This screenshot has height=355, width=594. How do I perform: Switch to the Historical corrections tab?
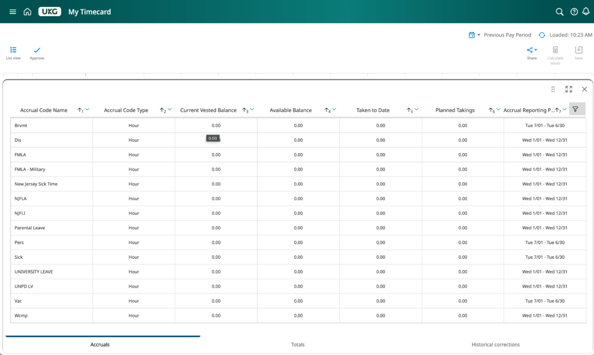tap(495, 344)
